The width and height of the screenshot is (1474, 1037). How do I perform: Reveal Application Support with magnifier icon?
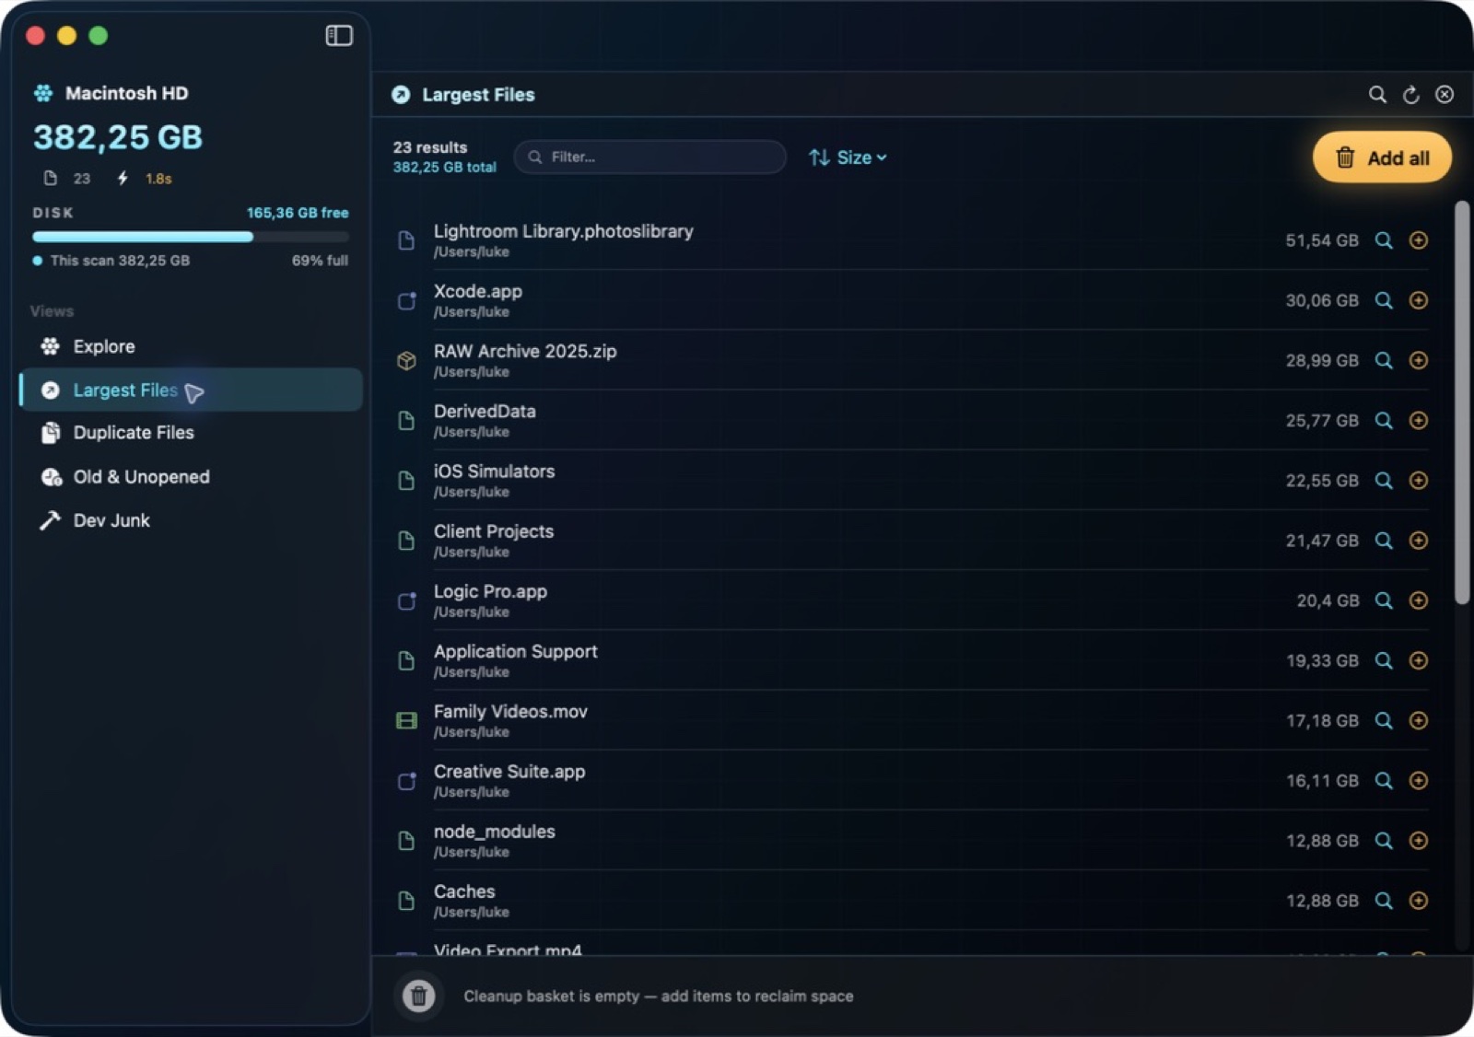pyautogui.click(x=1384, y=660)
